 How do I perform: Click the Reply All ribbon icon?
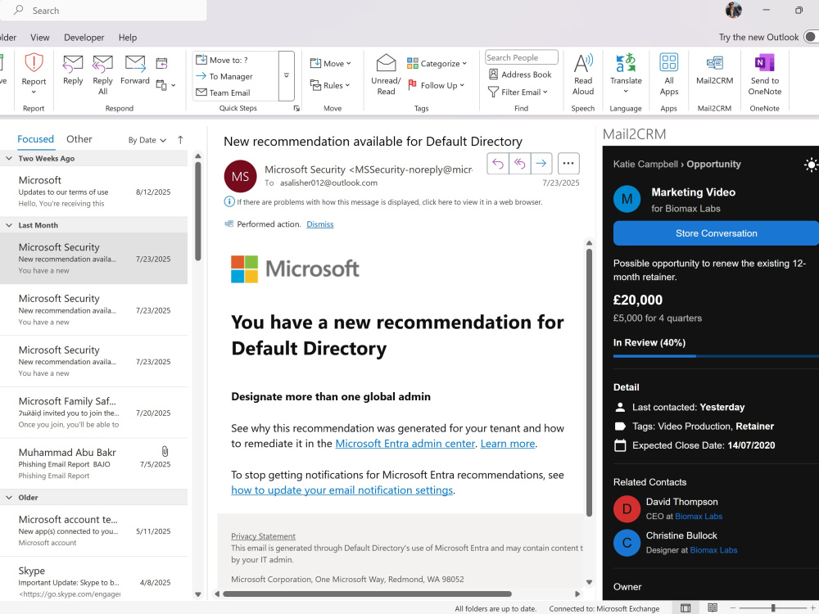coord(102,64)
